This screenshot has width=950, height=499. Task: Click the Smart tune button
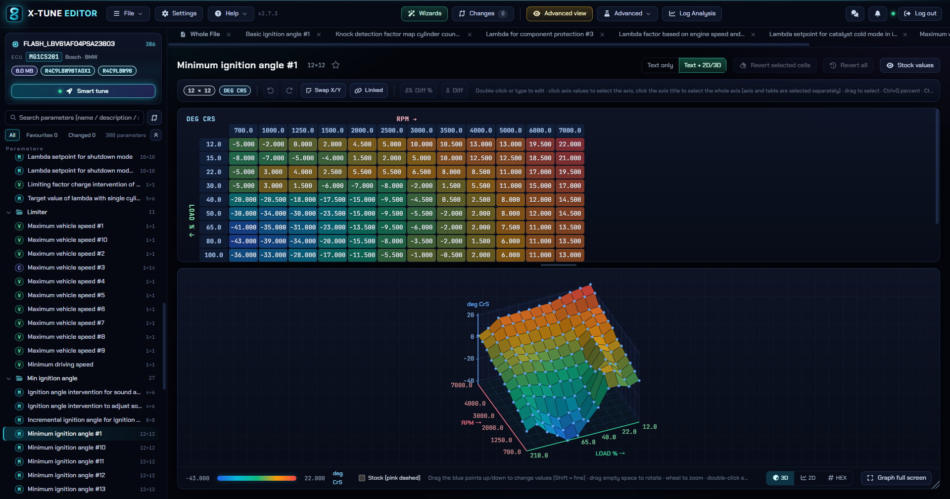coord(83,91)
